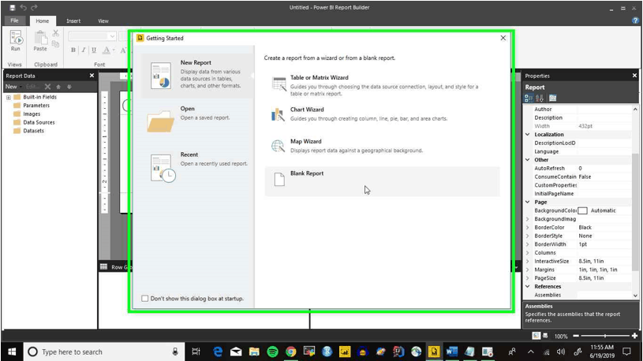Open the New dropdown in Report Data
Image resolution: width=643 pixels, height=361 pixels.
tap(13, 87)
